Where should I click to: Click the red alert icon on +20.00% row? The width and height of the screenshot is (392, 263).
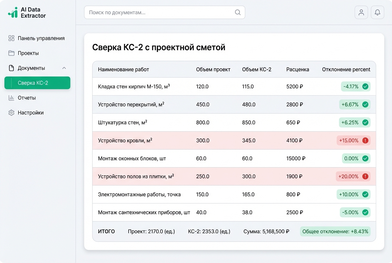(x=365, y=176)
